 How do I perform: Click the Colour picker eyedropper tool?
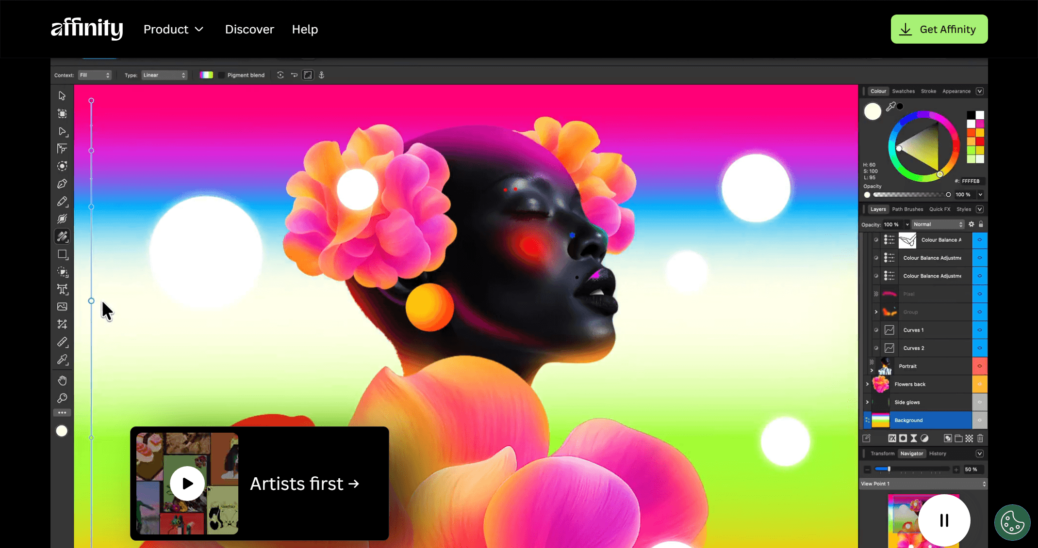pos(62,360)
